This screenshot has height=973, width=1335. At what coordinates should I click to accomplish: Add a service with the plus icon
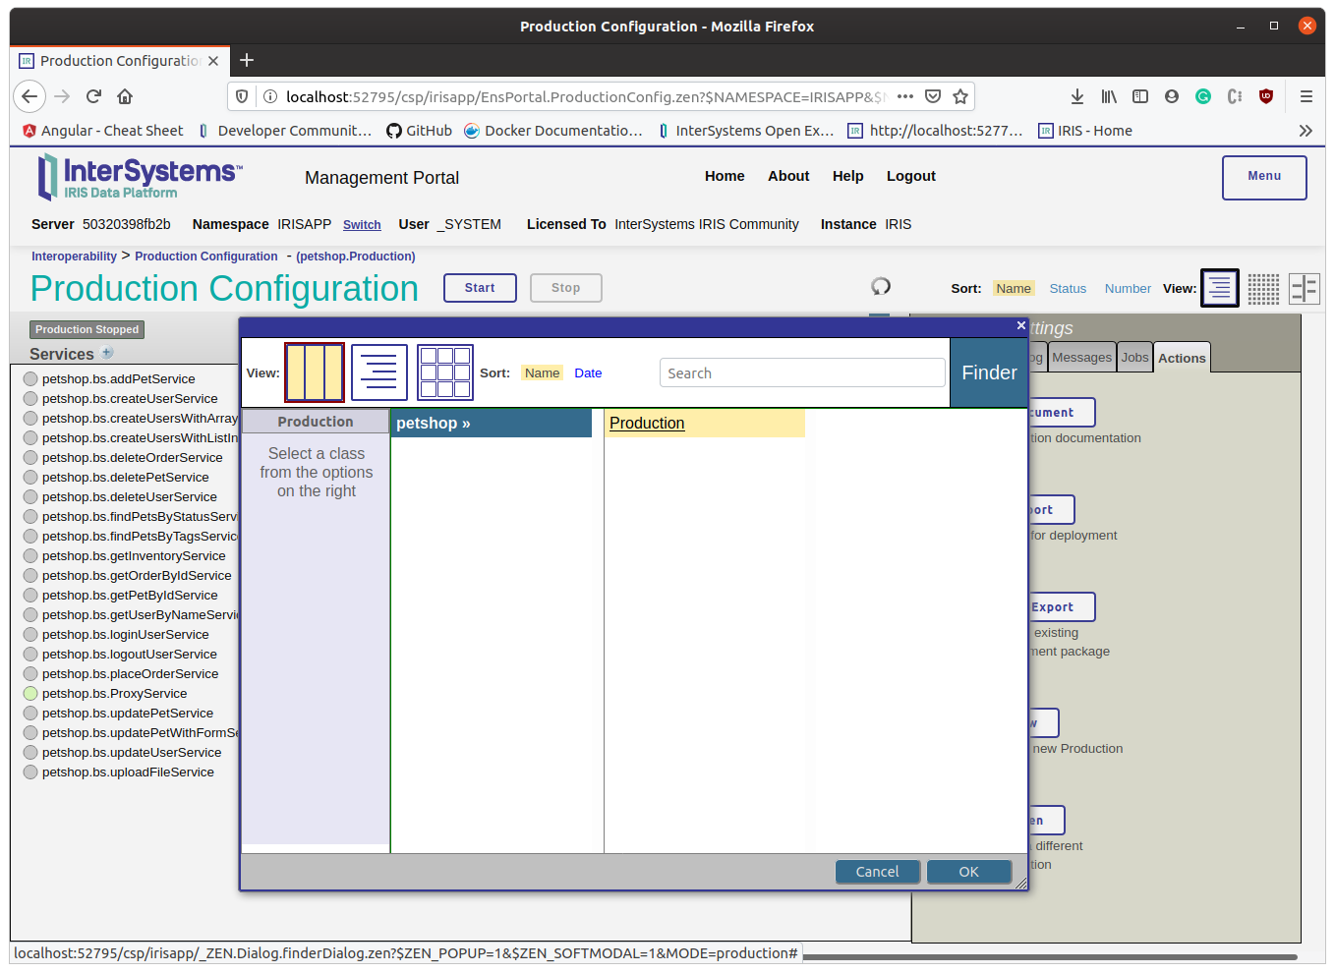(107, 353)
